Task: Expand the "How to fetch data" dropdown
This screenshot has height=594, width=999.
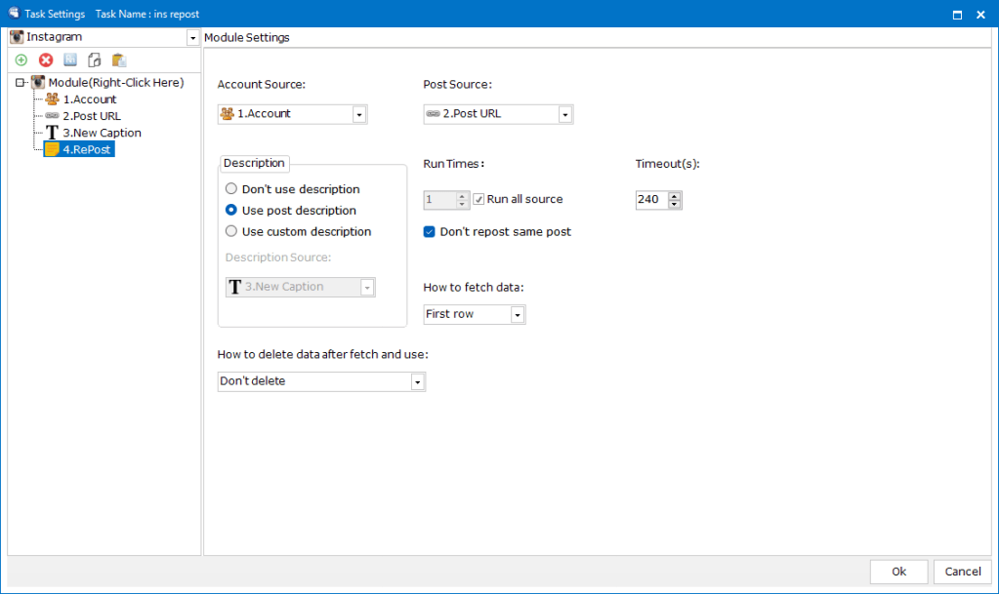Action: click(x=518, y=315)
